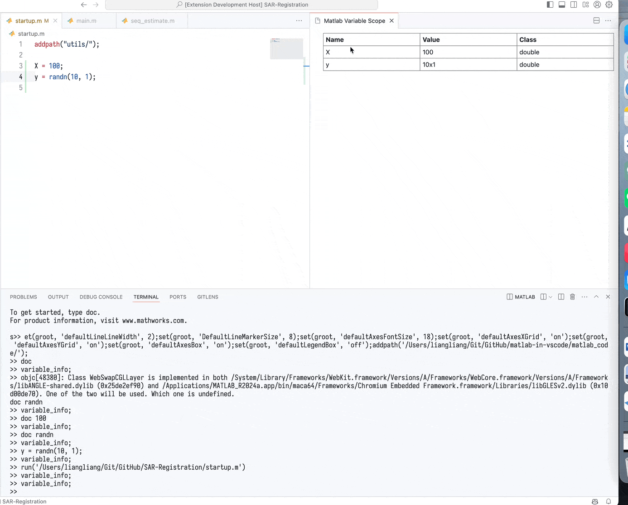Open terminal panel More Actions ellipsis

point(585,297)
